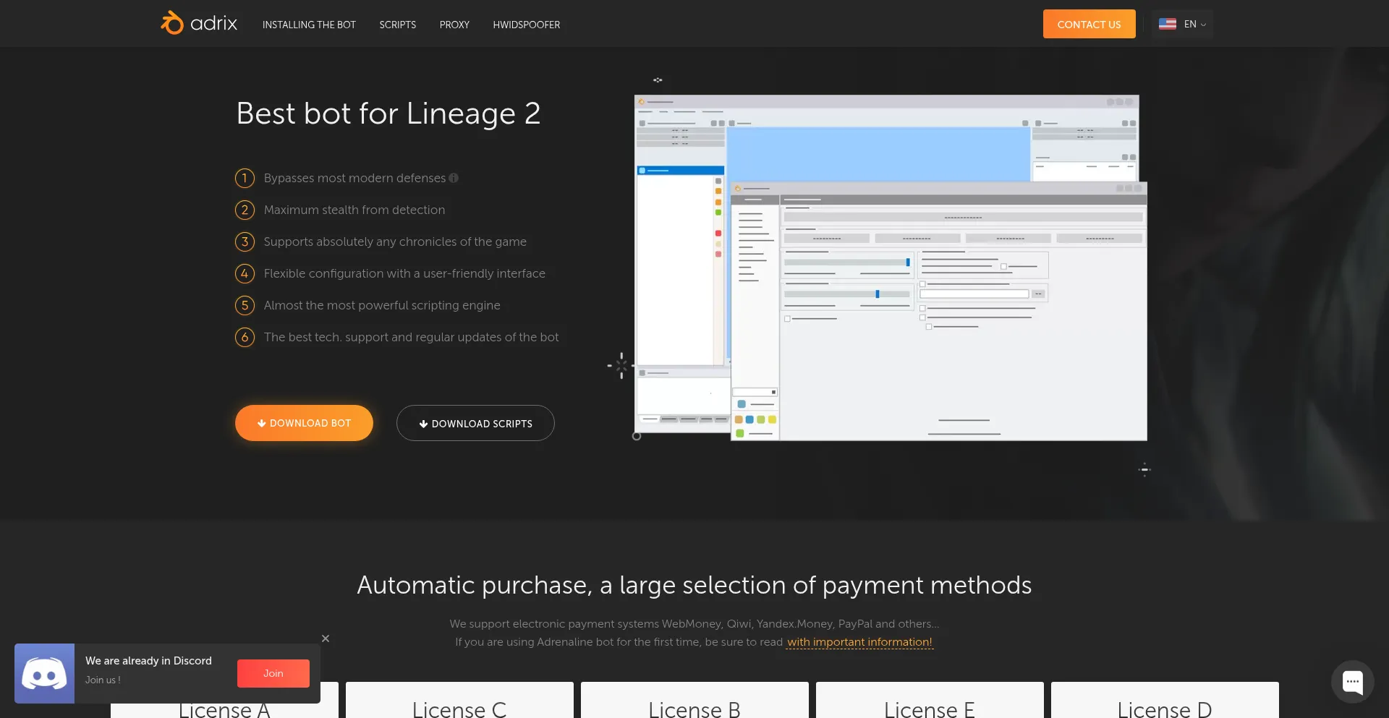Close the Discord notification popup
The height and width of the screenshot is (718, 1389).
(326, 638)
